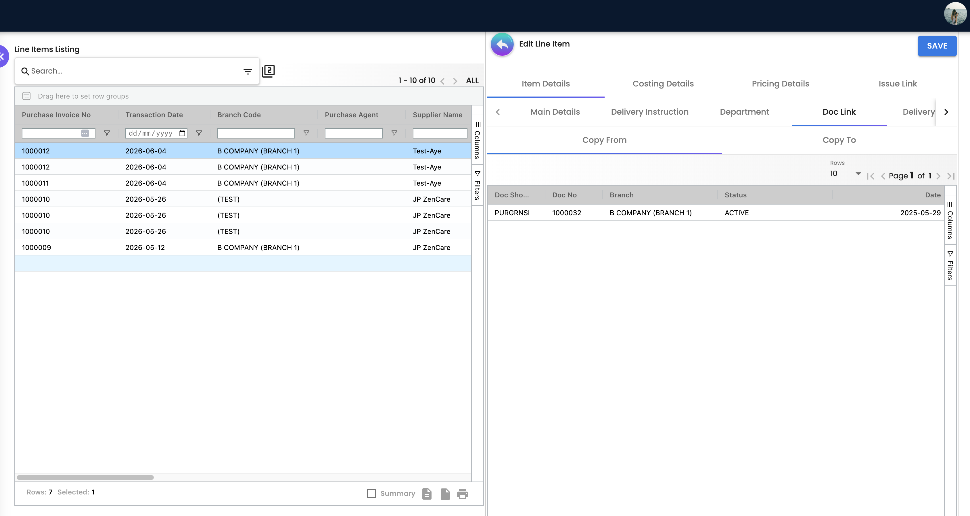Viewport: 970px width, 516px height.
Task: Click the search magnifier icon
Action: pos(25,71)
